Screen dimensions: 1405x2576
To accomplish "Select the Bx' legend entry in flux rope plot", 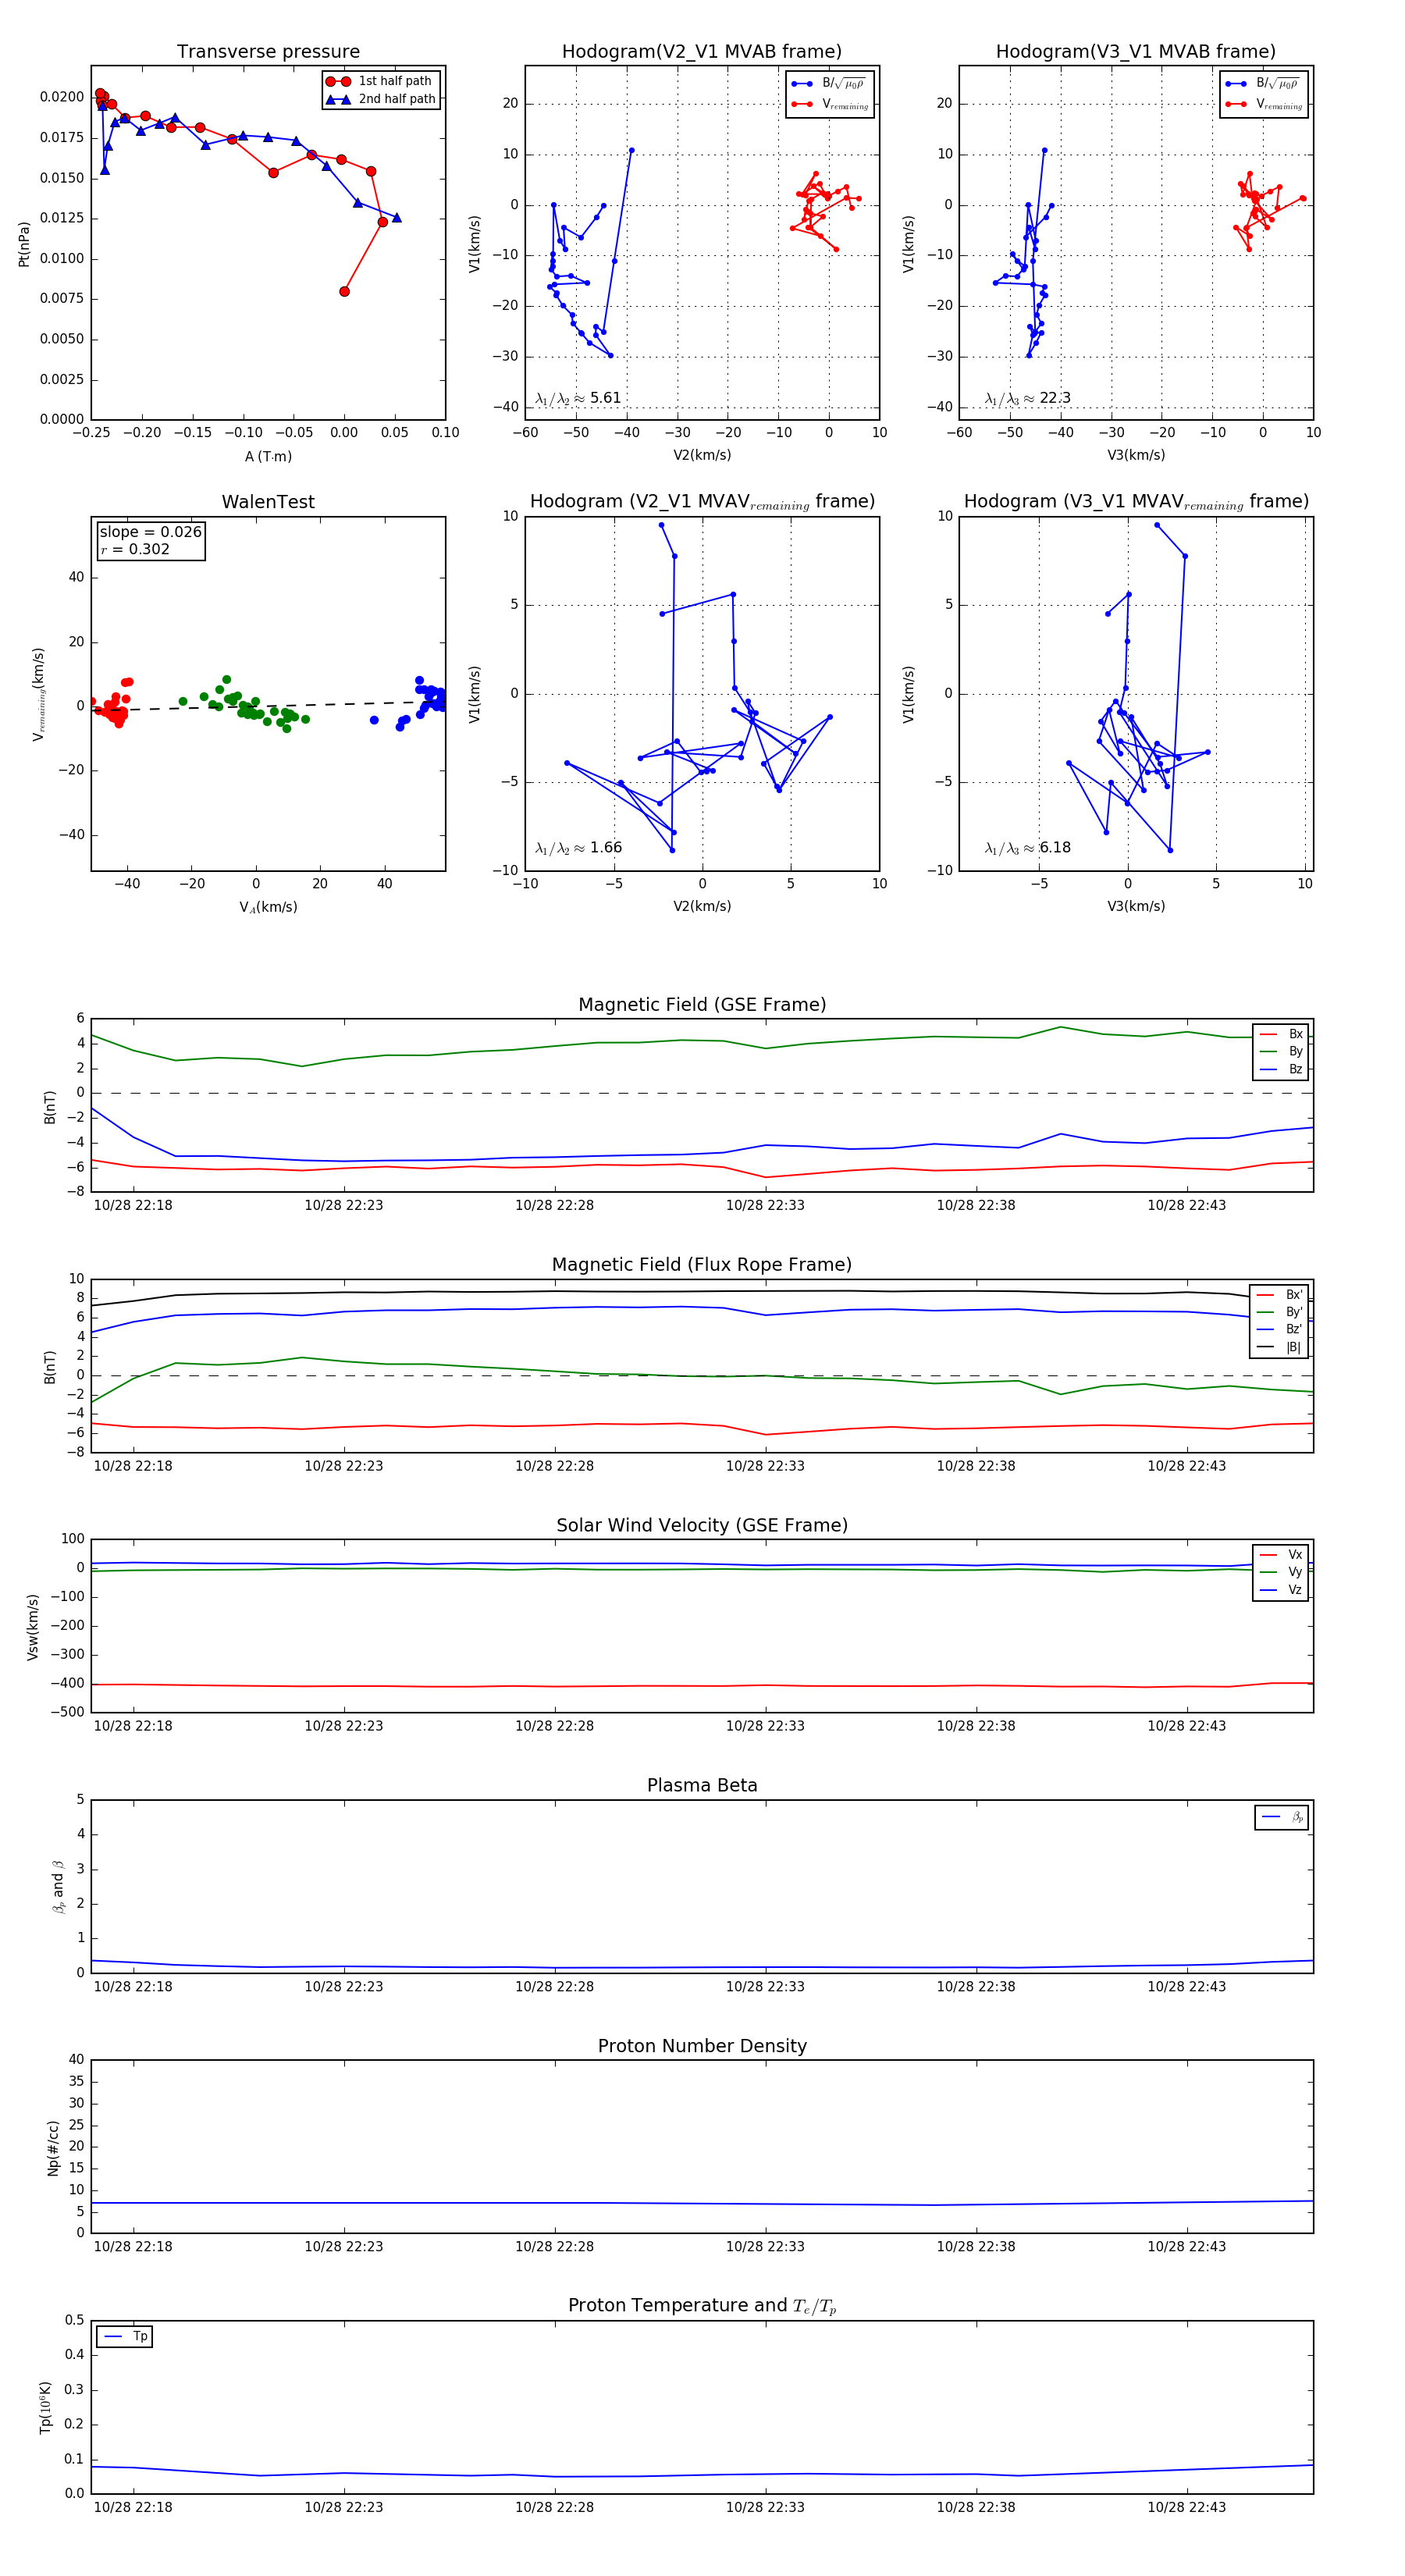I will (x=1279, y=1294).
